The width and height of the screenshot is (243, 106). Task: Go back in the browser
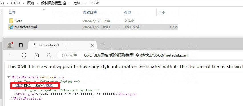point(11,55)
